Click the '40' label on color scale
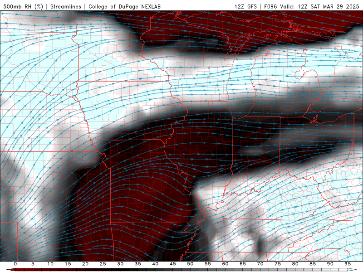Image resolution: width=363 pixels, height=272 pixels. (x=155, y=264)
